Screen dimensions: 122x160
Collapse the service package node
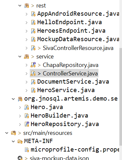(20, 56)
